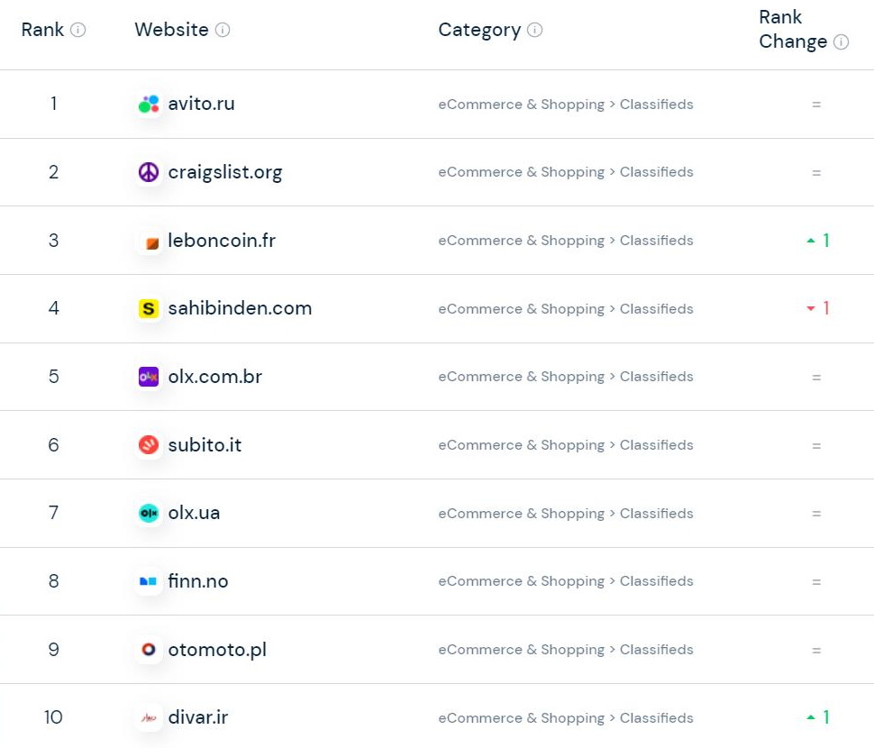Click the avito.ru favicon icon

point(149,105)
